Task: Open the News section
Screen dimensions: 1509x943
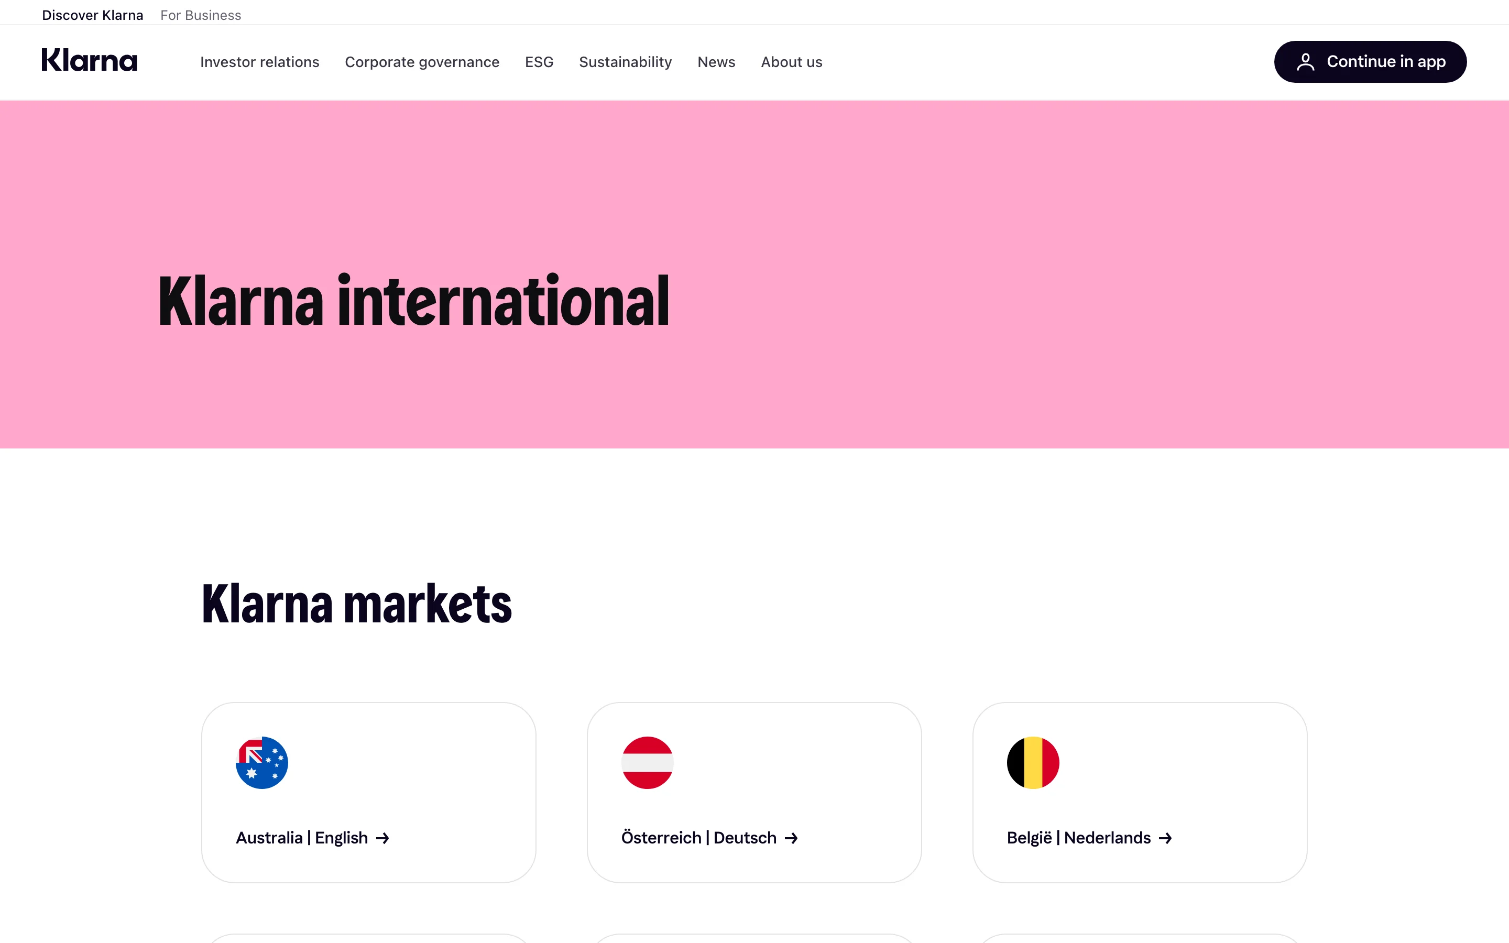Action: tap(716, 62)
